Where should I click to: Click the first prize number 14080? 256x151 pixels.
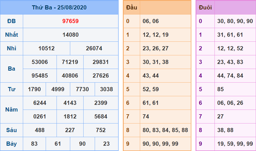tap(70, 35)
